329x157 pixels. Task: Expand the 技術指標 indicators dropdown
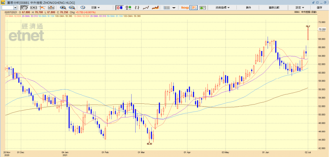[x=222, y=7]
